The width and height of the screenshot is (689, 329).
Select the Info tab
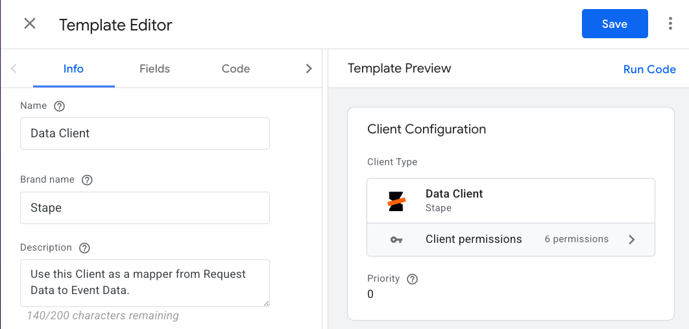pos(73,69)
